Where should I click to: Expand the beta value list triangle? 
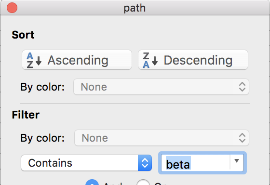pos(237,161)
